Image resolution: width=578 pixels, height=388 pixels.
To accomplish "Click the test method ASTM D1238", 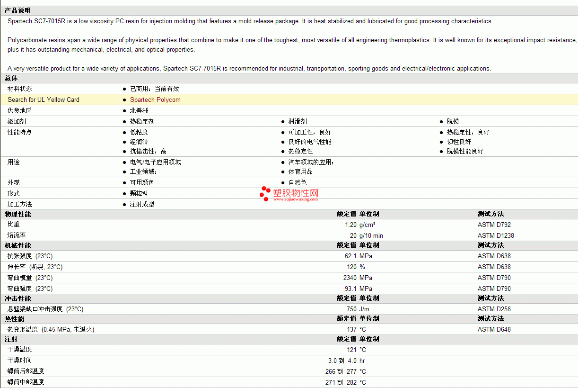I will click(496, 235).
